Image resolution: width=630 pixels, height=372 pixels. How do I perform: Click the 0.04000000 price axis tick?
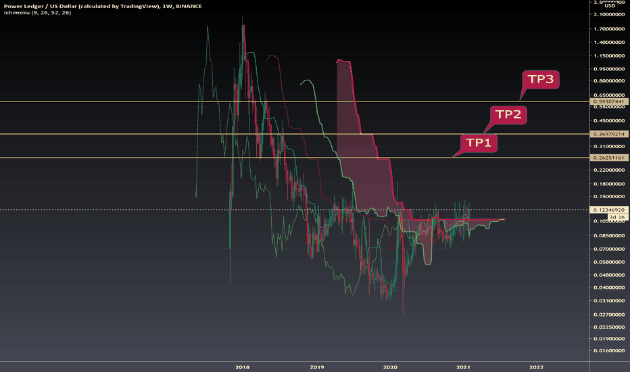coord(609,287)
